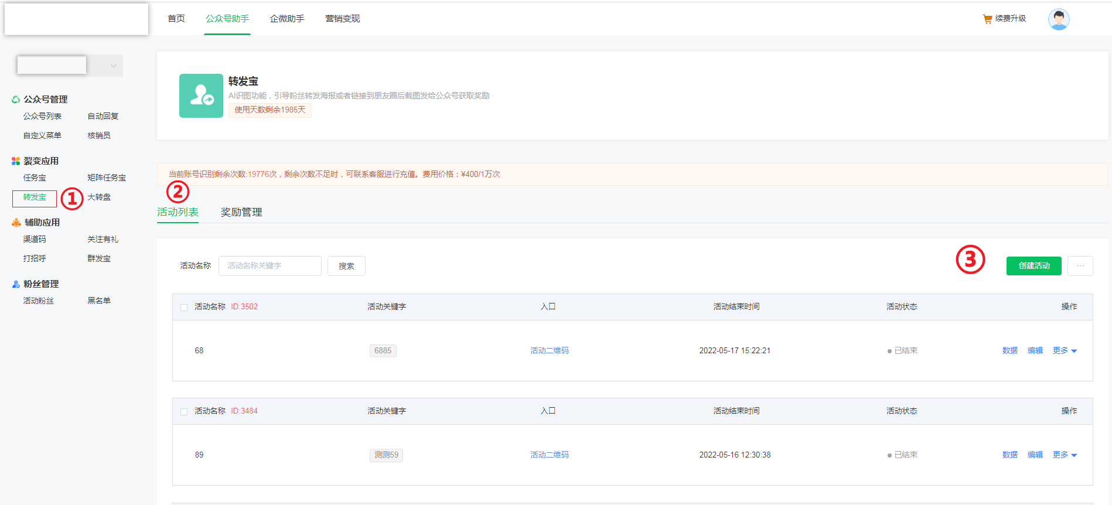Expand the account selector dropdown

[x=113, y=66]
